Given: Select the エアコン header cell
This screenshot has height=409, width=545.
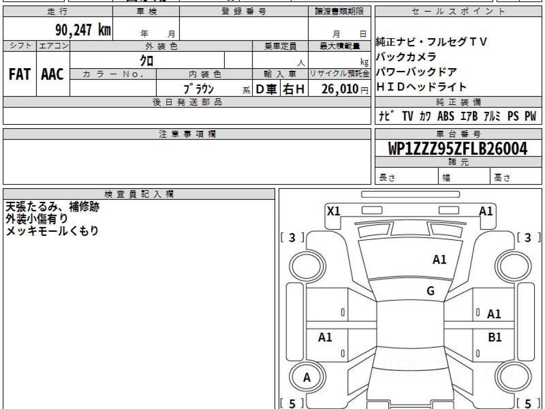Looking at the screenshot, I should 54,46.
